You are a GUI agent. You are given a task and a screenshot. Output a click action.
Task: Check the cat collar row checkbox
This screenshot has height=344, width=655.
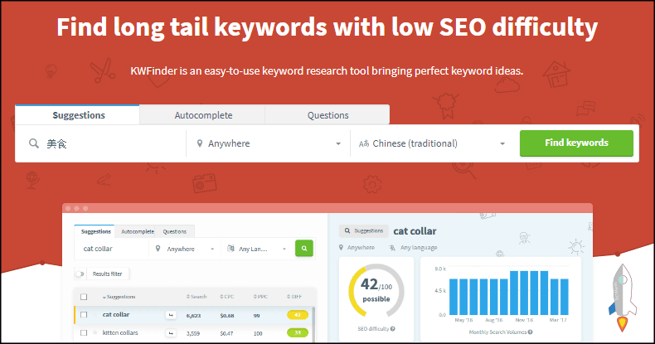tap(84, 315)
